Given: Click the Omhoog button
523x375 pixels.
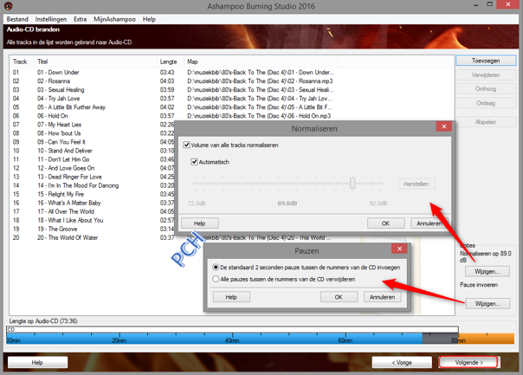Looking at the screenshot, I should (486, 88).
